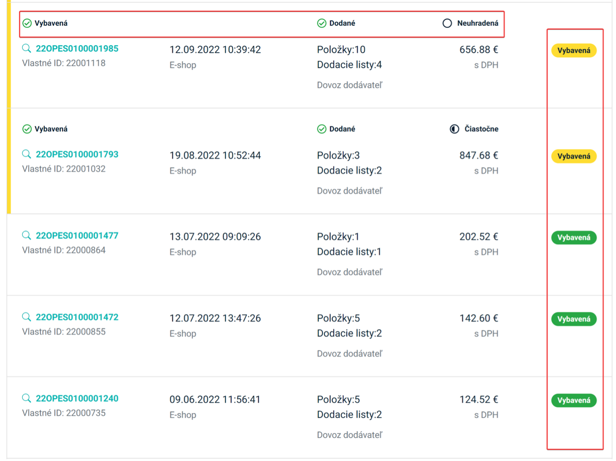Open order link 22OPES0100001472
This screenshot has height=461, width=616.
pyautogui.click(x=77, y=317)
